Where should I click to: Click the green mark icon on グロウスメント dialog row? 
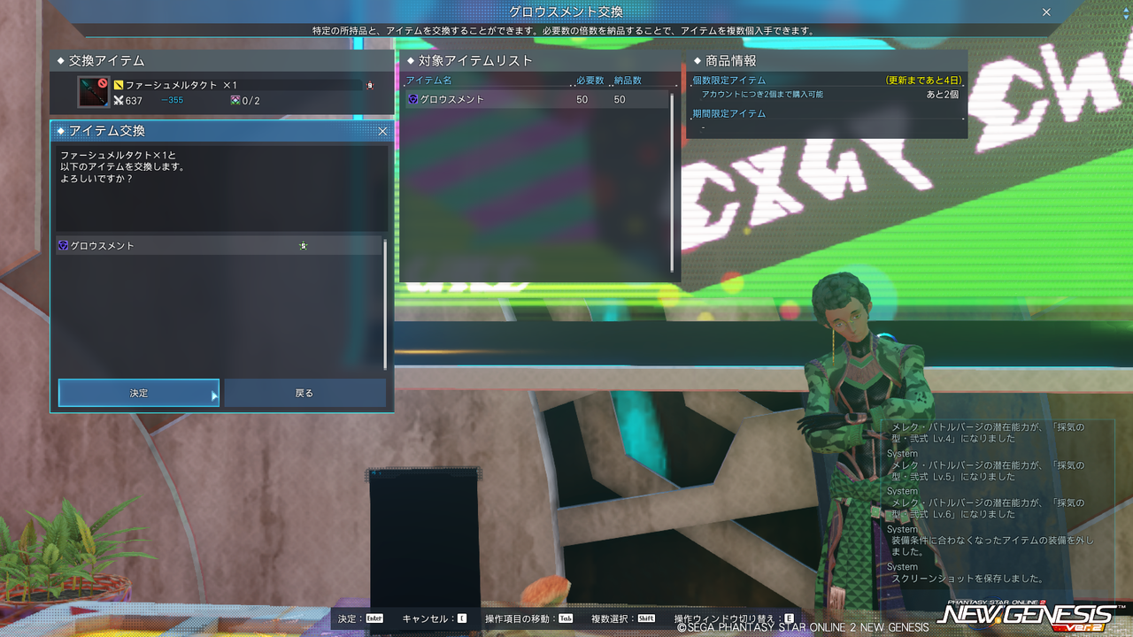pyautogui.click(x=304, y=246)
